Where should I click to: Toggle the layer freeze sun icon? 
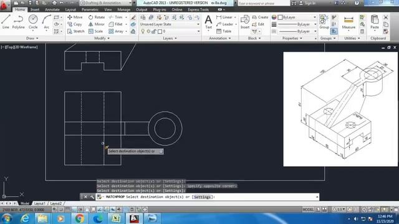tap(148, 31)
